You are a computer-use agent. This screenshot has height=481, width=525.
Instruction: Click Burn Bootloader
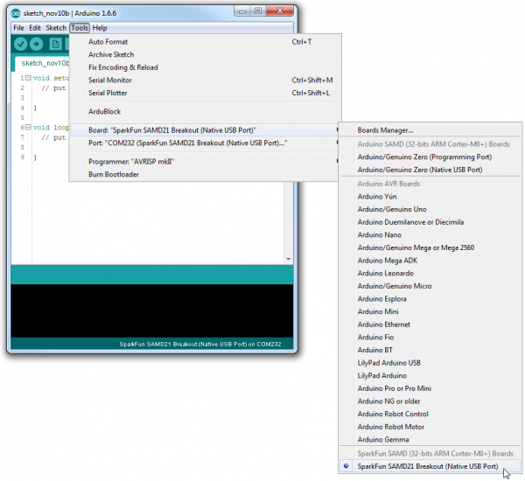(x=114, y=174)
